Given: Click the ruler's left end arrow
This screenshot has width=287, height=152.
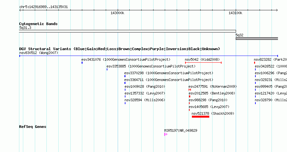Looking at the screenshot, I should pos(20,10).
